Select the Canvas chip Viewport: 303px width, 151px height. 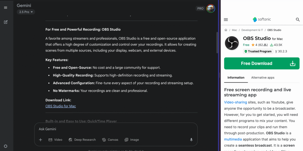[x=110, y=140]
